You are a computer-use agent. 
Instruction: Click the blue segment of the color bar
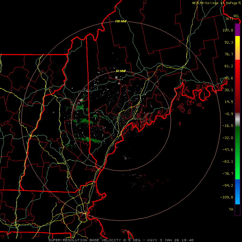pos(237,192)
